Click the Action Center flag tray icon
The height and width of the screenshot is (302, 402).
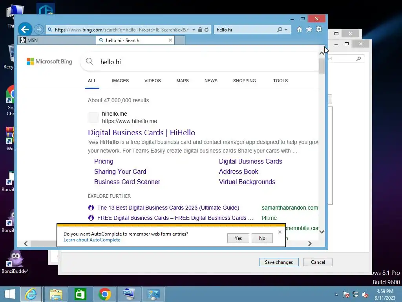click(346, 295)
